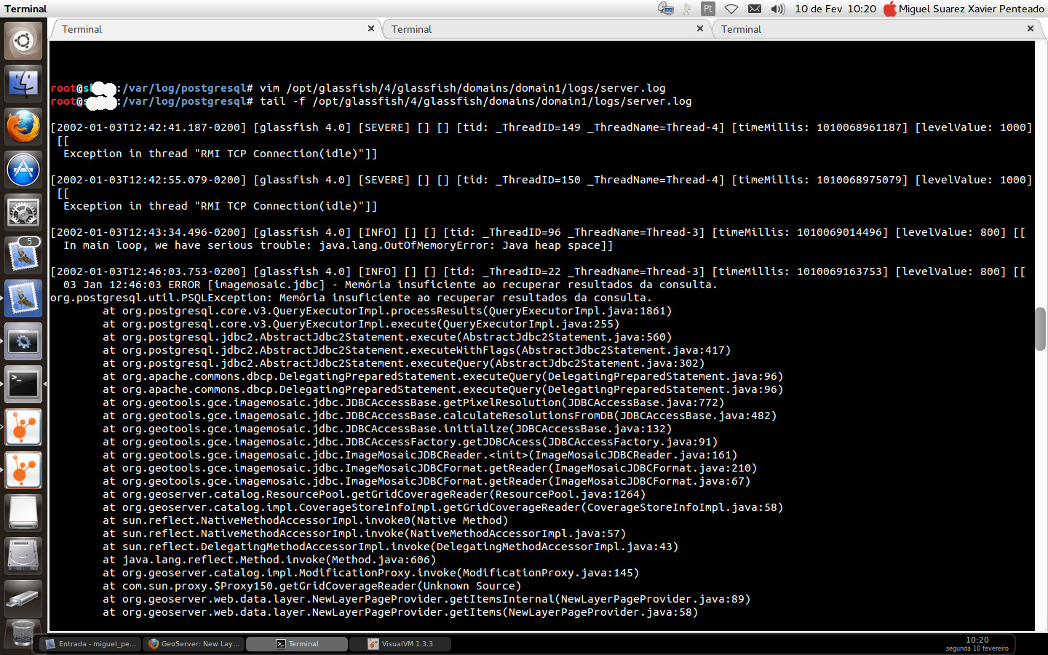
Task: Open the Trash in the dock
Action: 23,635
